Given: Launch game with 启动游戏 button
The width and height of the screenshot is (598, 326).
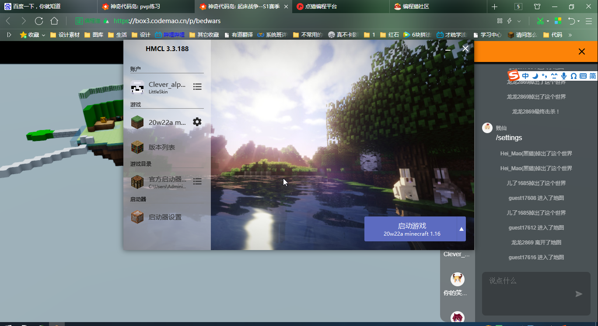Looking at the screenshot, I should [411, 229].
